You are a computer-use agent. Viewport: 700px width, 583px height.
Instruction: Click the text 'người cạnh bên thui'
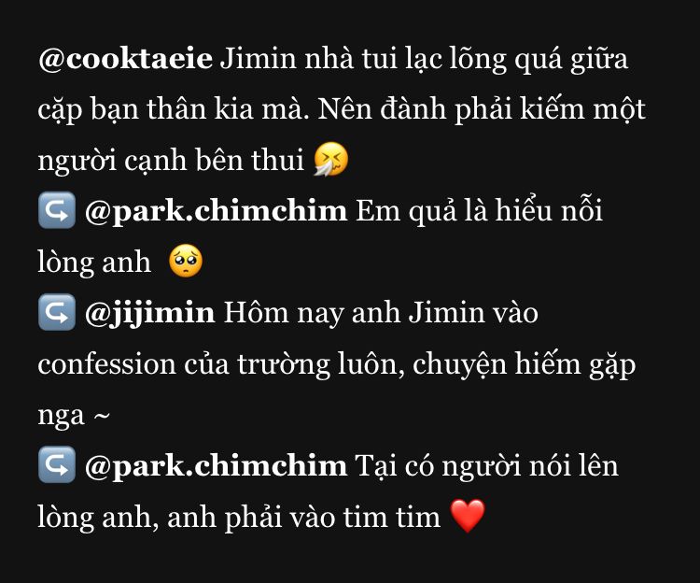(x=171, y=161)
